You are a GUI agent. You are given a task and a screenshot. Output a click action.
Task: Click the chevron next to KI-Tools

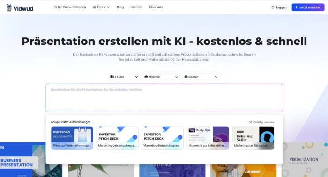coord(108,7)
